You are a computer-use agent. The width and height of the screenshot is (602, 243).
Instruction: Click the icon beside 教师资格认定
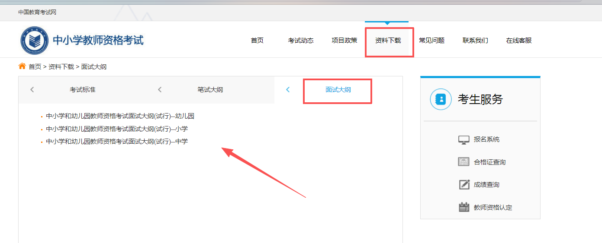click(464, 207)
